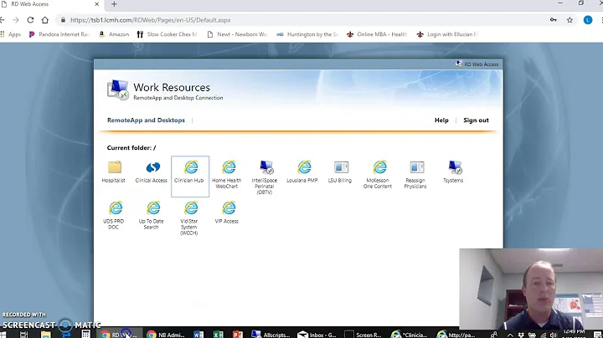Launch Louisiana PMP app

pyautogui.click(x=302, y=172)
